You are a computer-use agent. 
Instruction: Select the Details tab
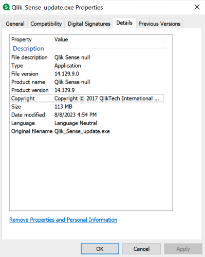coord(124,23)
